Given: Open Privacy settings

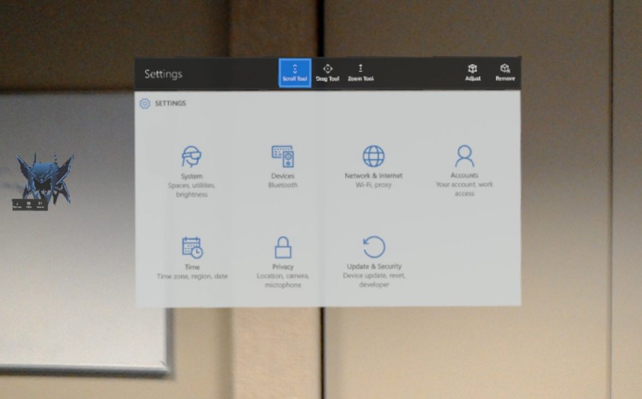Looking at the screenshot, I should [283, 262].
